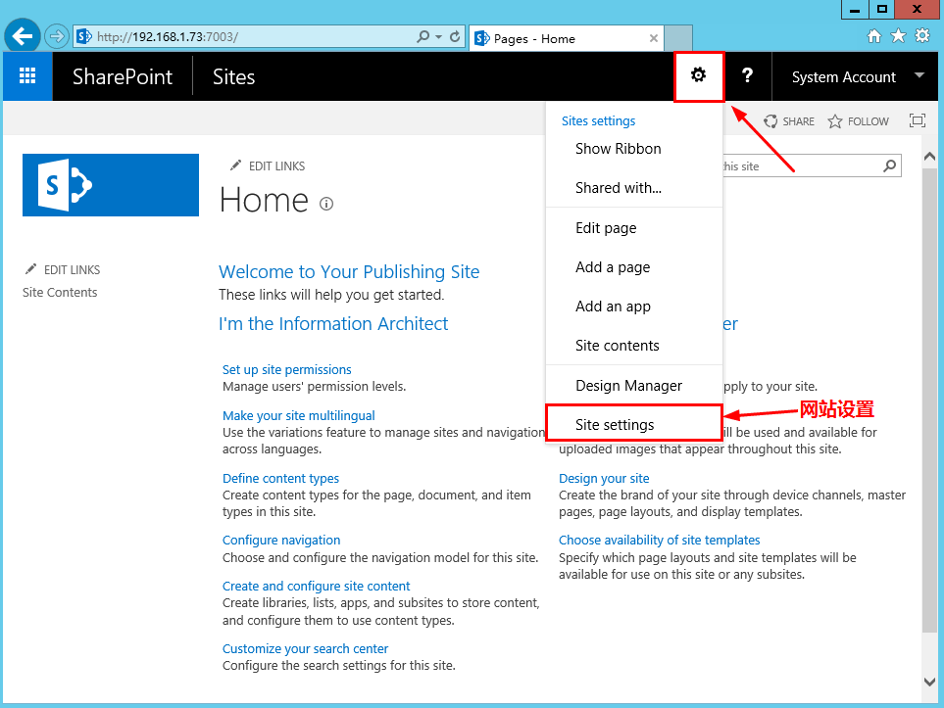
Task: Click the Welcome to Your Publishing Site heading
Action: pyautogui.click(x=349, y=272)
